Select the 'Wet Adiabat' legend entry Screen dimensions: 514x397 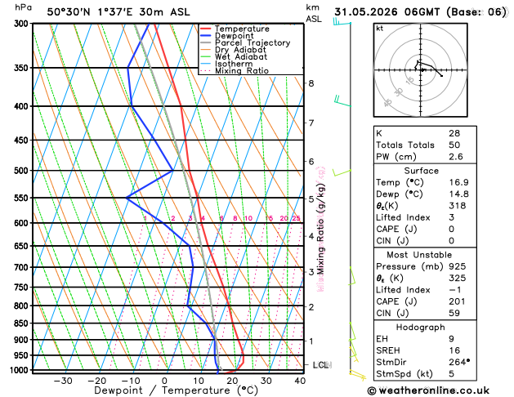[241, 56]
